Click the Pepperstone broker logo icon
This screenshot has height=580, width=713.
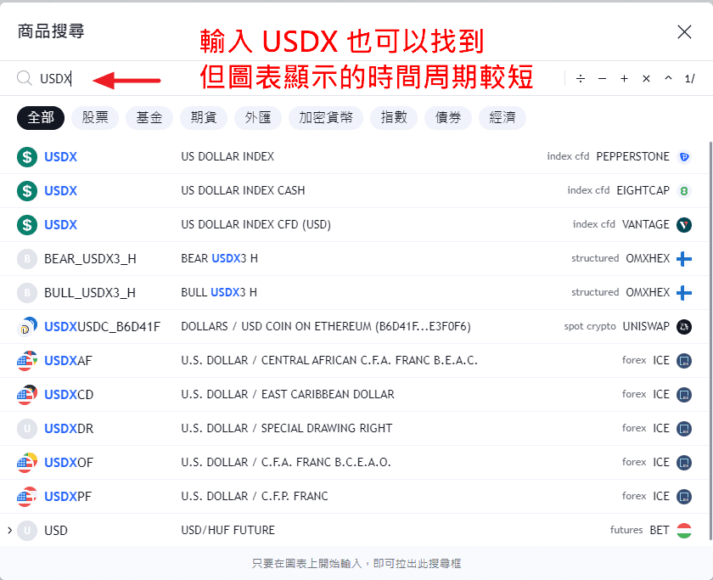(684, 157)
